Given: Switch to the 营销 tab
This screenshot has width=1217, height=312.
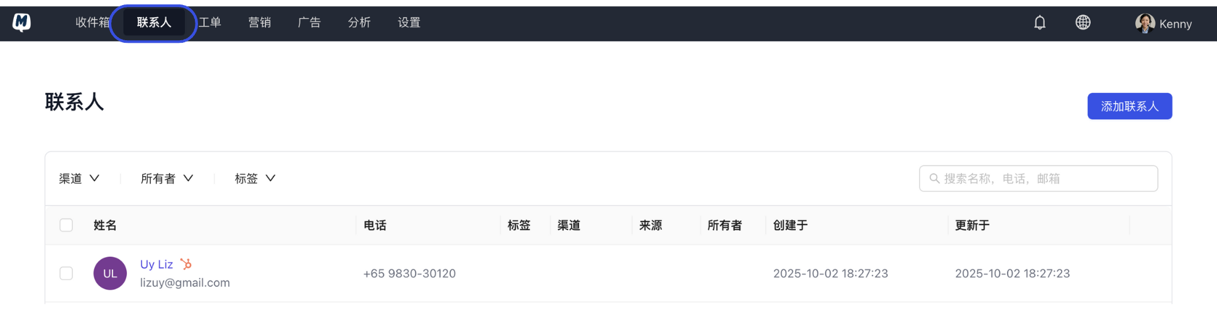Looking at the screenshot, I should click(x=259, y=23).
